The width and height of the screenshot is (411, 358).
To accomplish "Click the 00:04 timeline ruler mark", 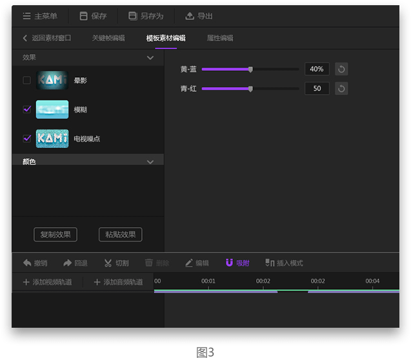I will click(372, 281).
